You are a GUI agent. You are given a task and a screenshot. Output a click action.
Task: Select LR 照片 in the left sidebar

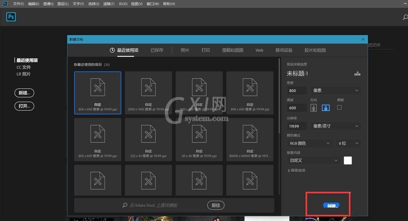(x=23, y=74)
